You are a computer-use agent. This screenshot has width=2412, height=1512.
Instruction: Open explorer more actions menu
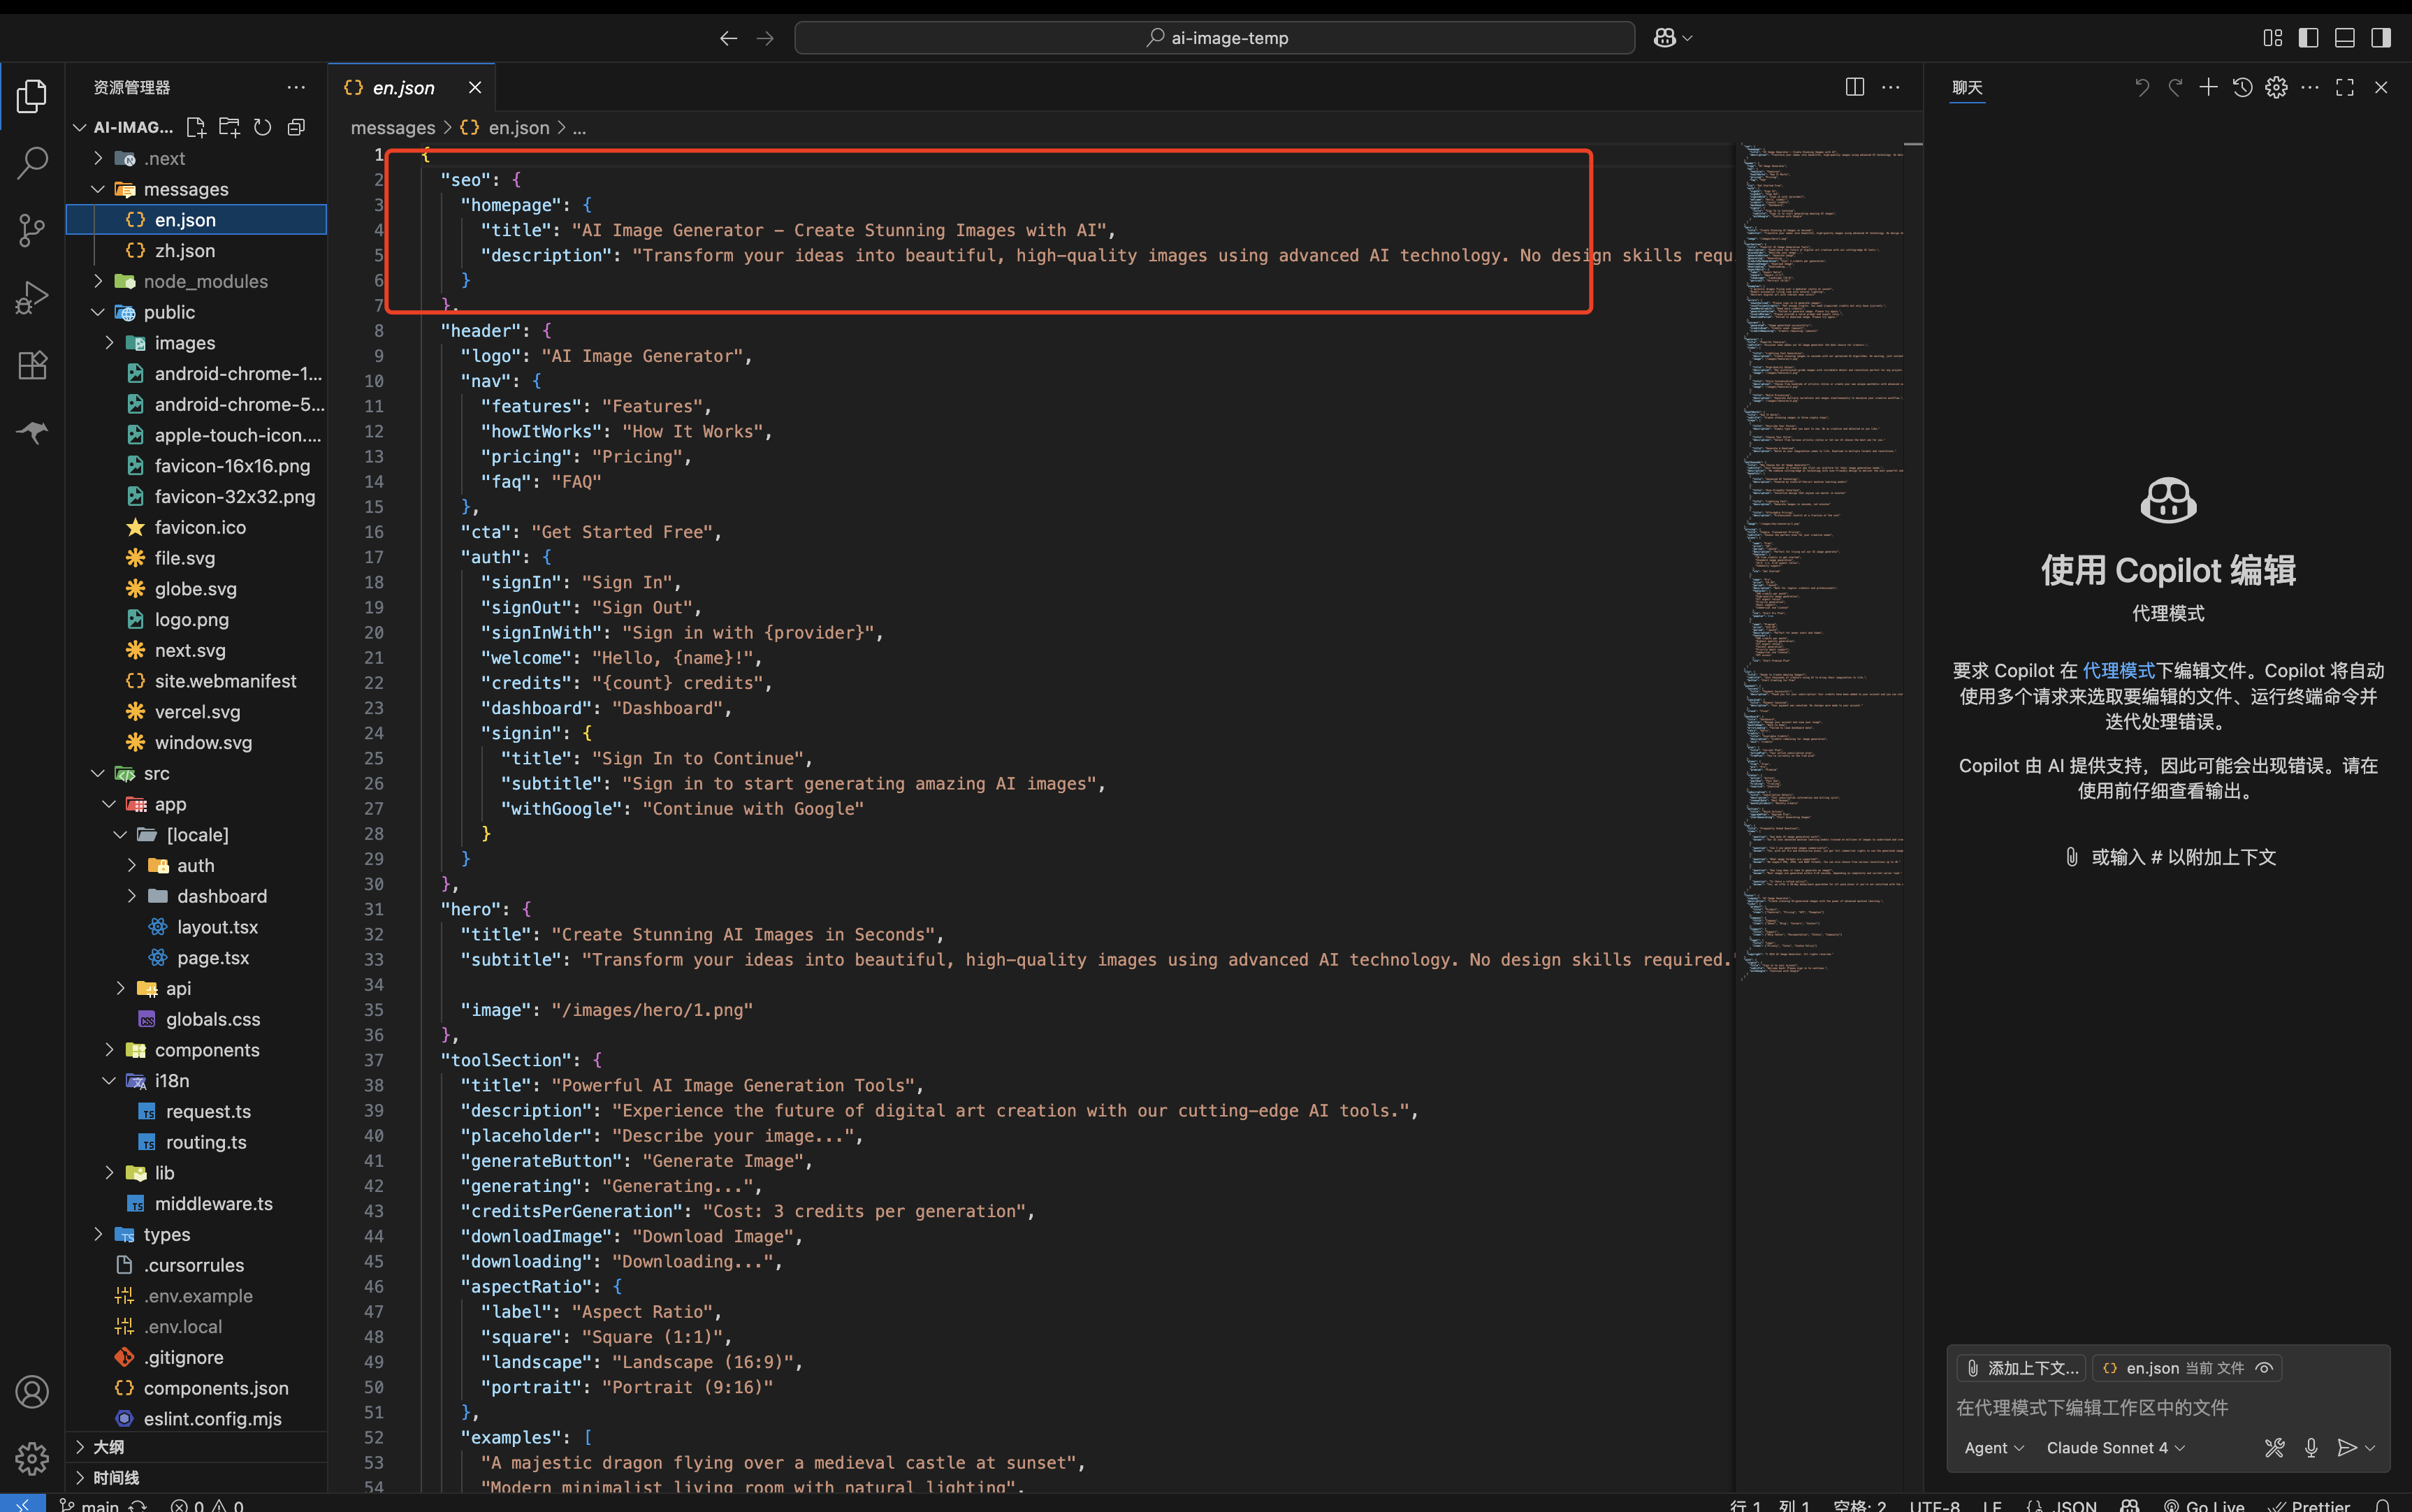click(296, 87)
